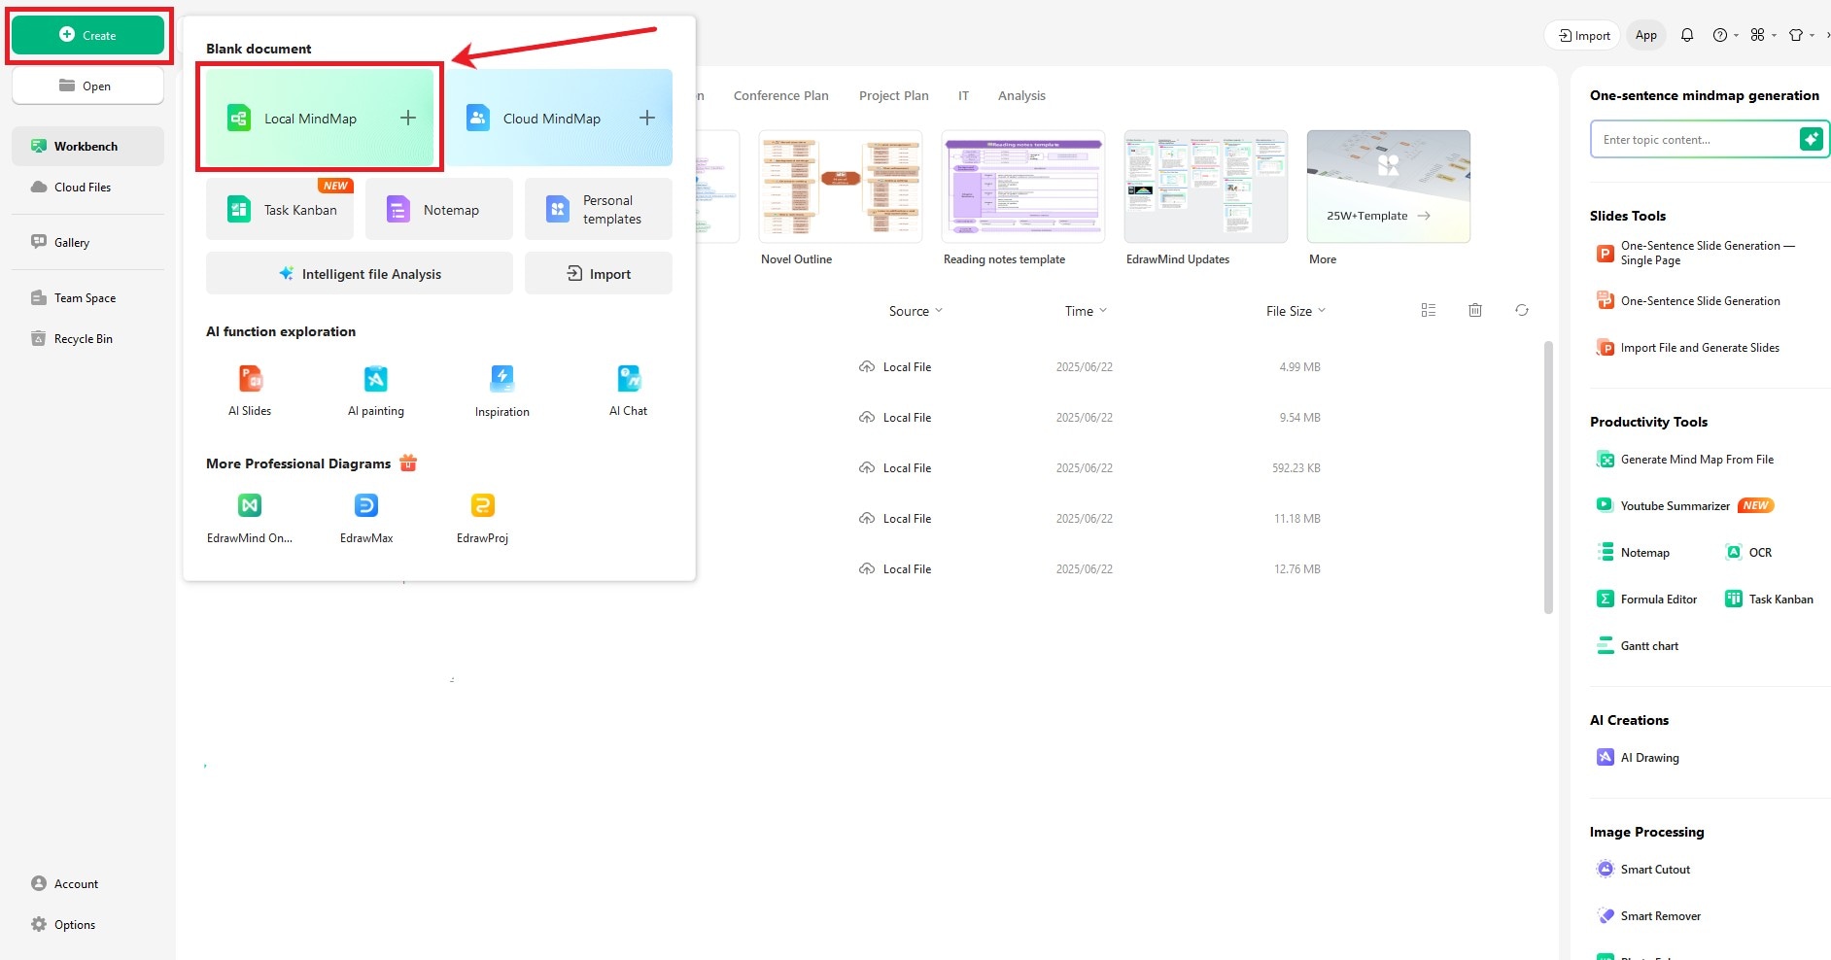
Task: Open the Gantt chart tool
Action: [x=1638, y=646]
